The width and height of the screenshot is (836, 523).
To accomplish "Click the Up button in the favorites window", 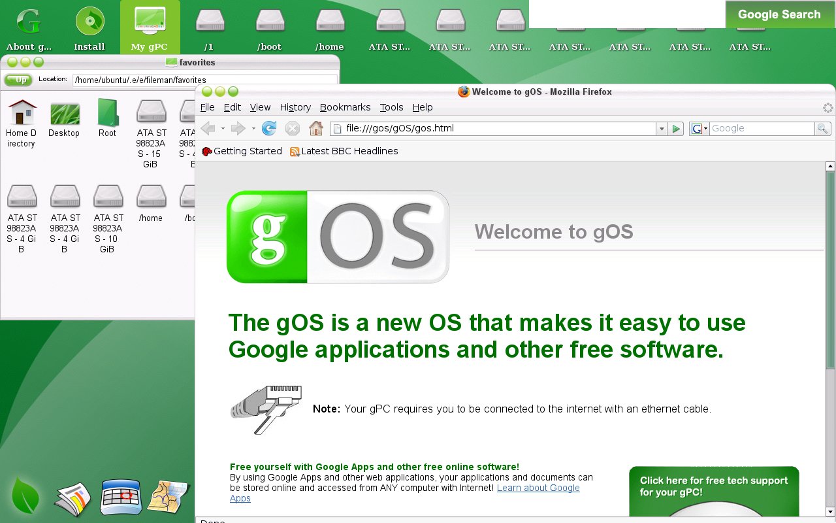I will click(19, 80).
